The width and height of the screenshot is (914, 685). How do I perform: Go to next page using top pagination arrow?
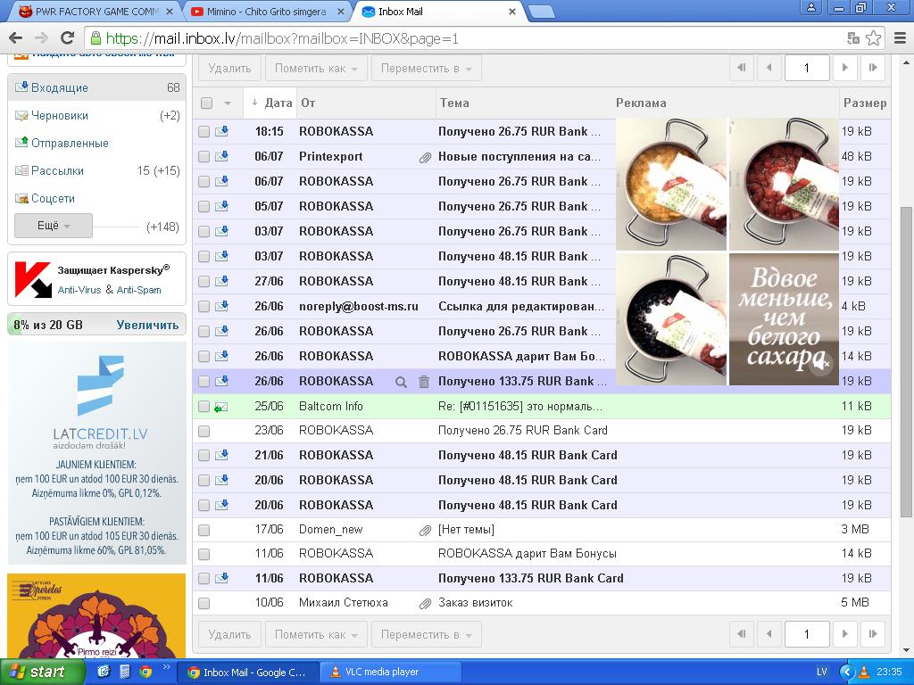pyautogui.click(x=844, y=68)
